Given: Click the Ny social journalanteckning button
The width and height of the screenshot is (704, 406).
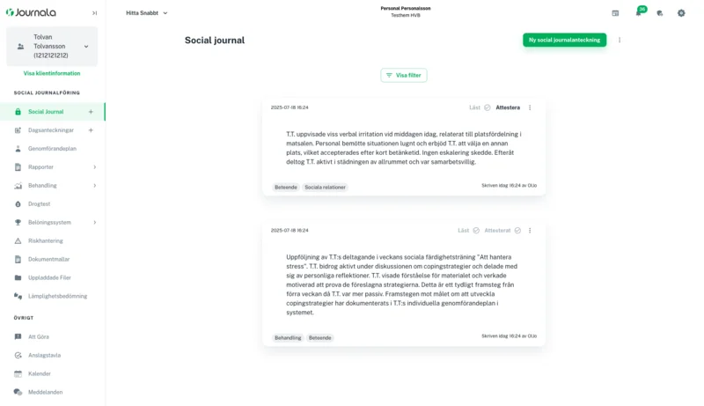Looking at the screenshot, I should (564, 40).
